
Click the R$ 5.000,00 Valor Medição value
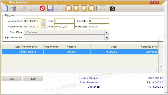click(156, 78)
